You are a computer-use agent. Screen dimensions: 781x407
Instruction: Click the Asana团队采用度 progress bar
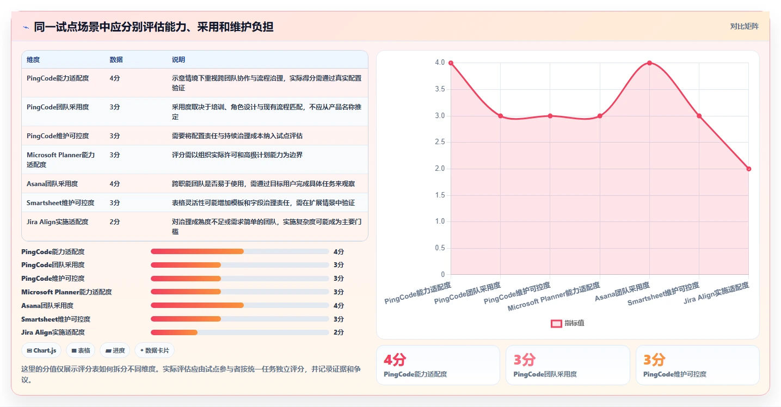click(239, 306)
